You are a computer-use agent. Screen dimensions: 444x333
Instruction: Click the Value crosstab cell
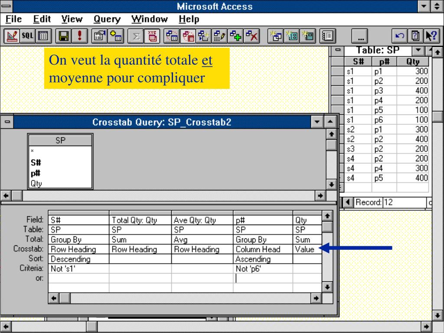click(x=307, y=249)
